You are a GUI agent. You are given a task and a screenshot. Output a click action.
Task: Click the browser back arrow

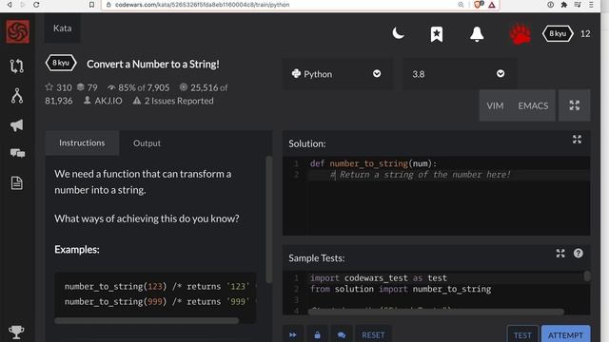pos(10,5)
